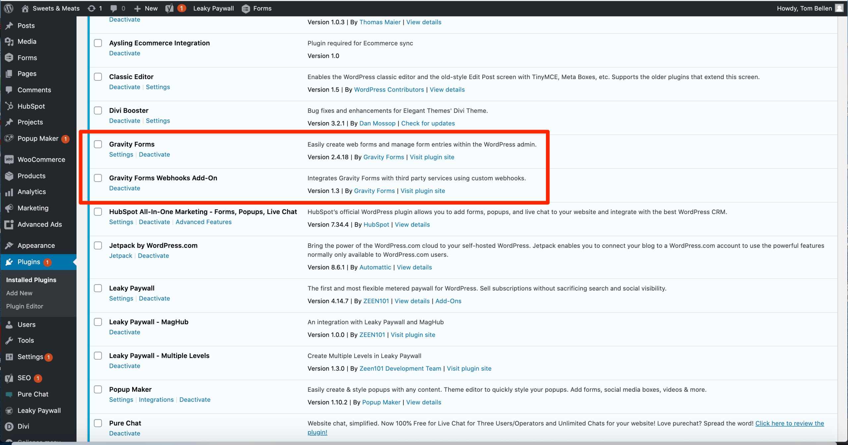
Task: View details of Classic Editor plugin
Action: (447, 90)
